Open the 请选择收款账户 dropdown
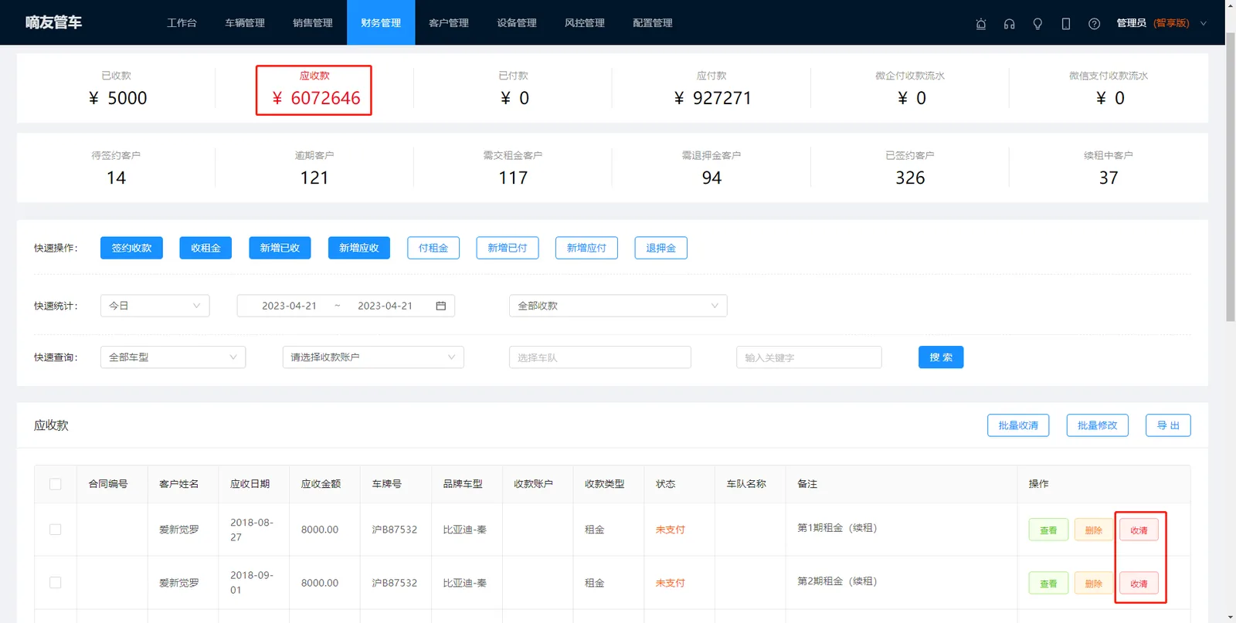Image resolution: width=1236 pixels, height=623 pixels. [x=373, y=357]
